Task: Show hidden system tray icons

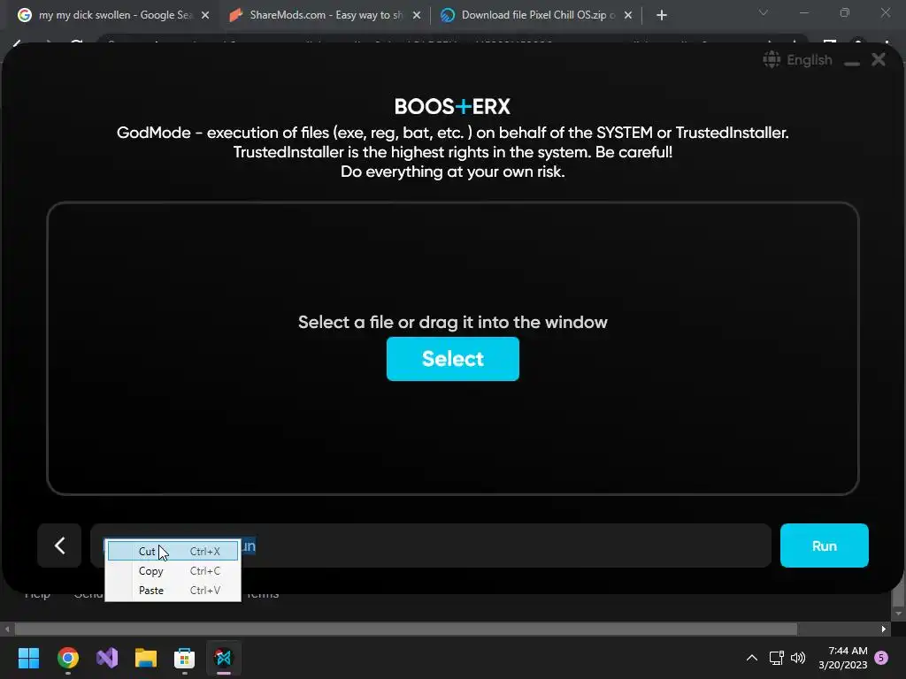Action: pyautogui.click(x=752, y=658)
